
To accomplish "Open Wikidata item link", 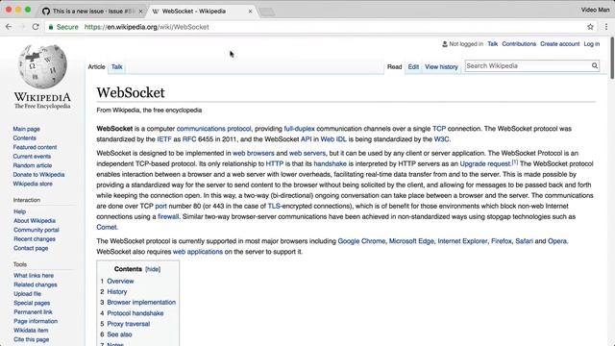I will coord(31,331).
